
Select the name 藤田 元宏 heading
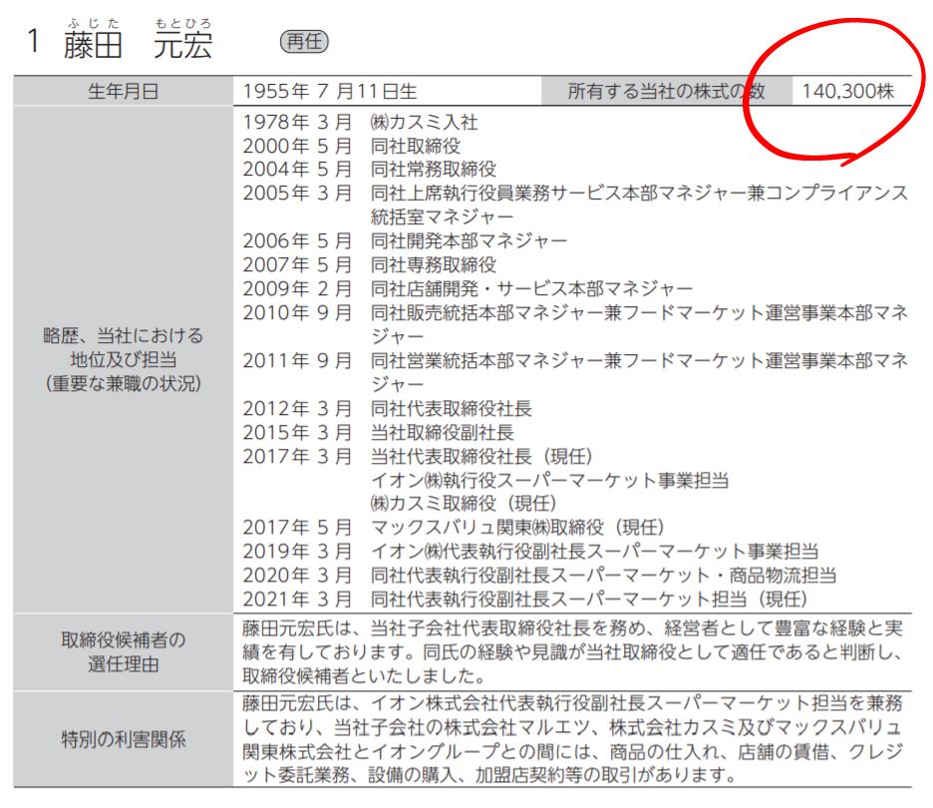pos(138,45)
